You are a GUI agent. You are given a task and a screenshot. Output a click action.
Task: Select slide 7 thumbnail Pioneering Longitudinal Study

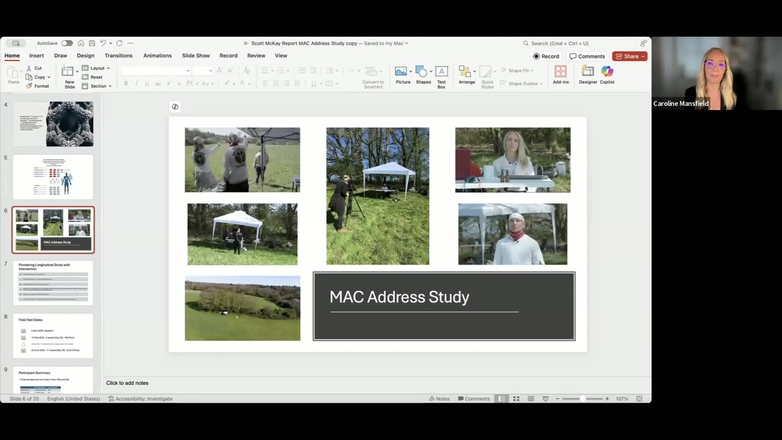[x=53, y=282]
